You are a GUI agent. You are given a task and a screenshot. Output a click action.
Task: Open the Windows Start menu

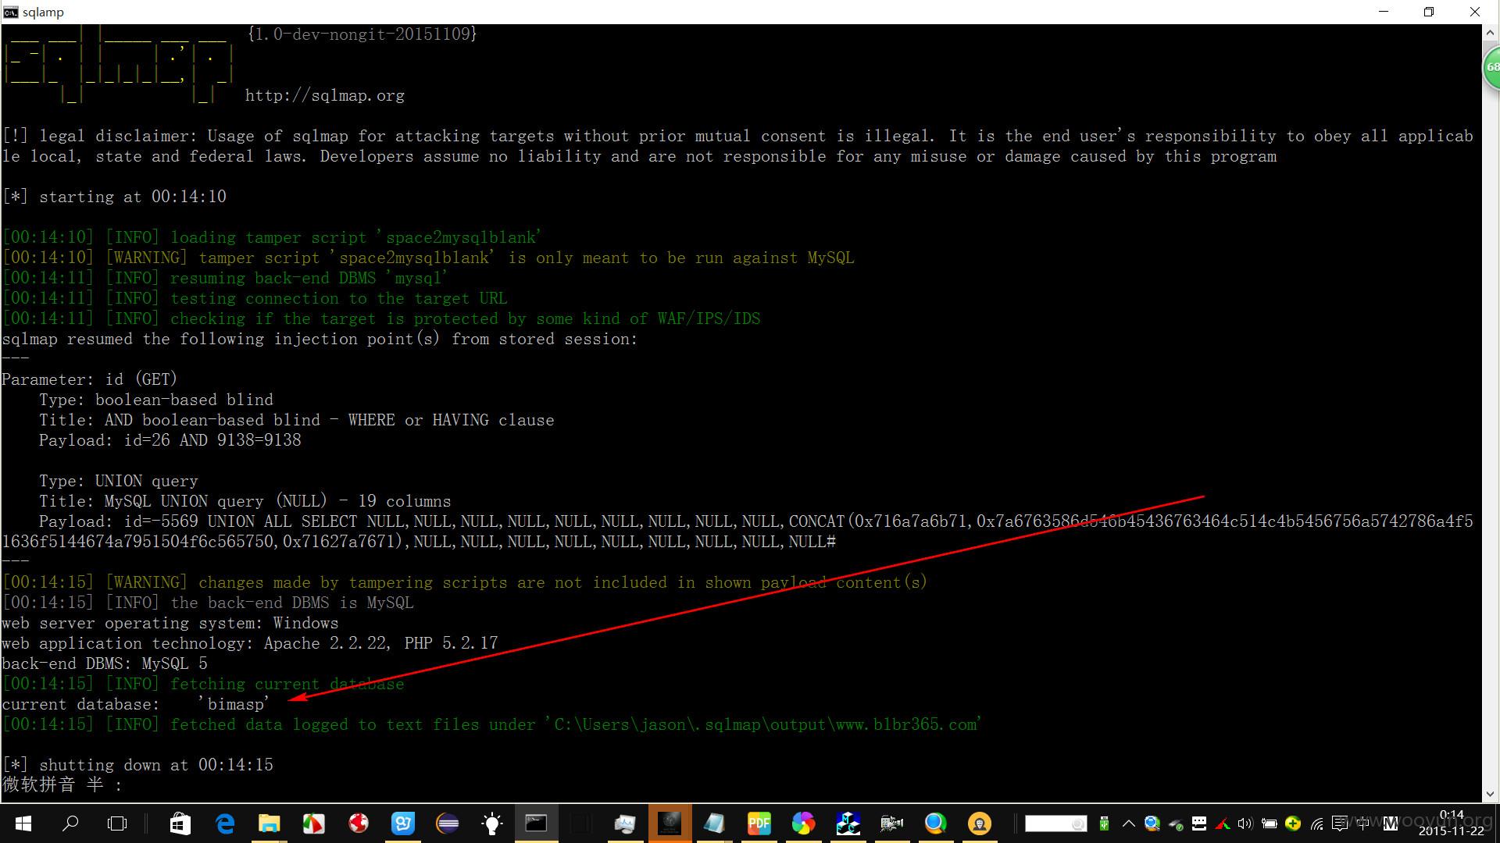click(x=23, y=823)
